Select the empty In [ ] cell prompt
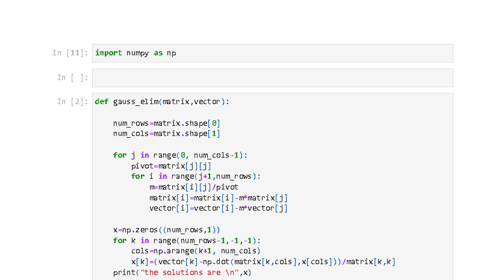The width and height of the screenshot is (498, 280). 72,77
